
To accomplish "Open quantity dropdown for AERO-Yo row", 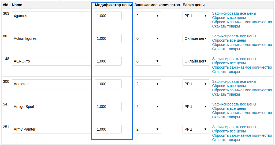I will tap(148, 61).
